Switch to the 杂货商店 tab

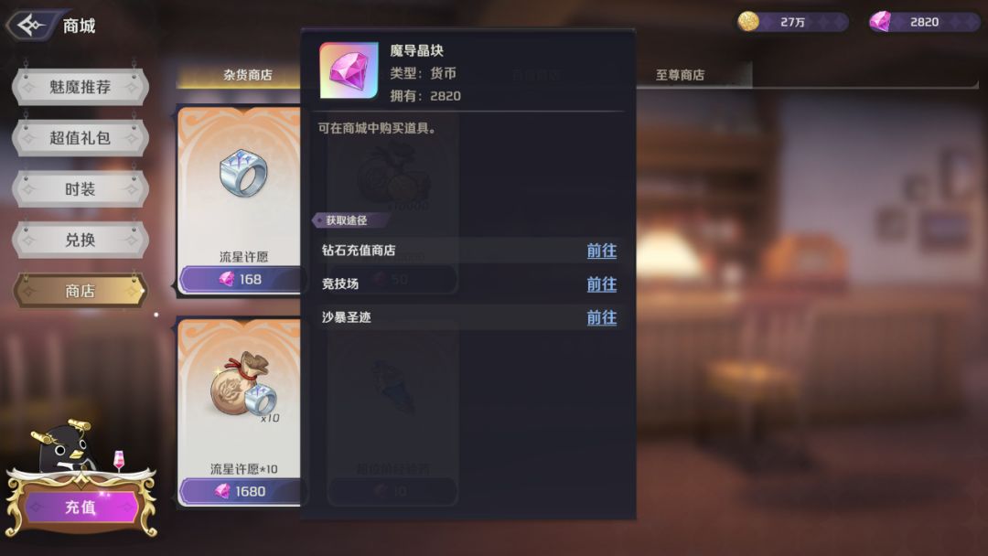pyautogui.click(x=240, y=75)
